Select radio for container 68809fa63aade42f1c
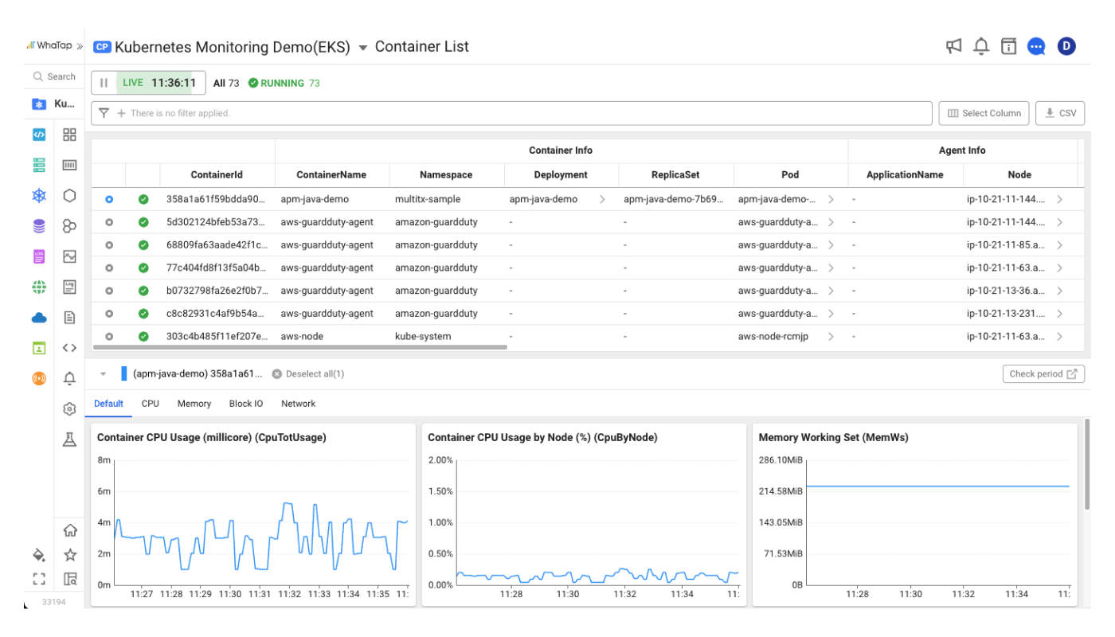The image size is (1115, 637). pos(109,245)
